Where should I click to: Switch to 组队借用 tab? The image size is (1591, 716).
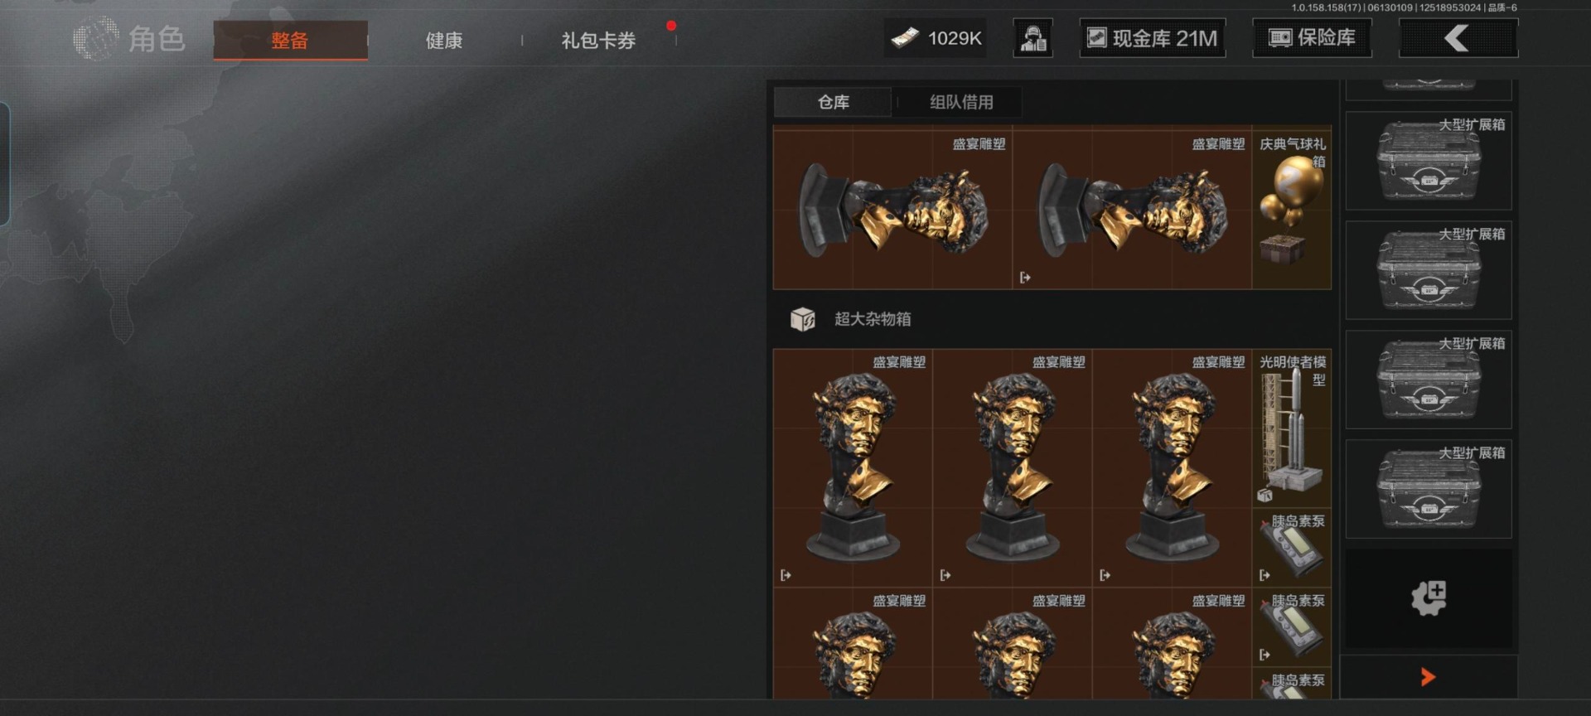961,102
